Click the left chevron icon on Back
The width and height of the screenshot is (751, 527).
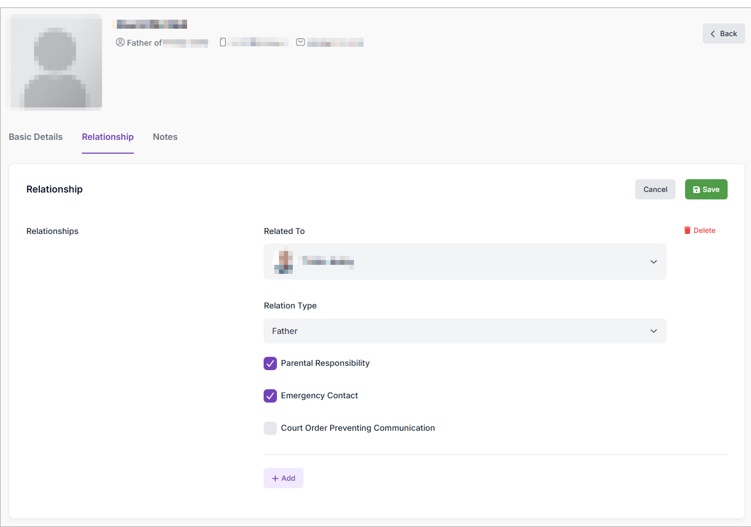click(x=713, y=34)
